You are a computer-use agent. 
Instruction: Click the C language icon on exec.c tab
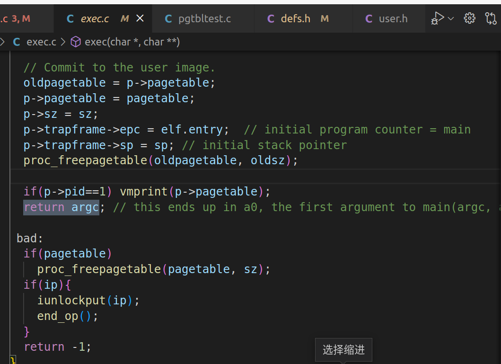click(70, 18)
